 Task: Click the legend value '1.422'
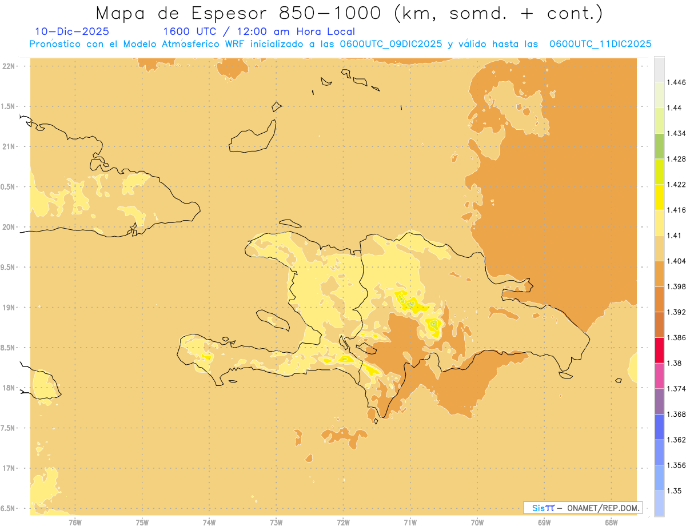click(x=676, y=184)
